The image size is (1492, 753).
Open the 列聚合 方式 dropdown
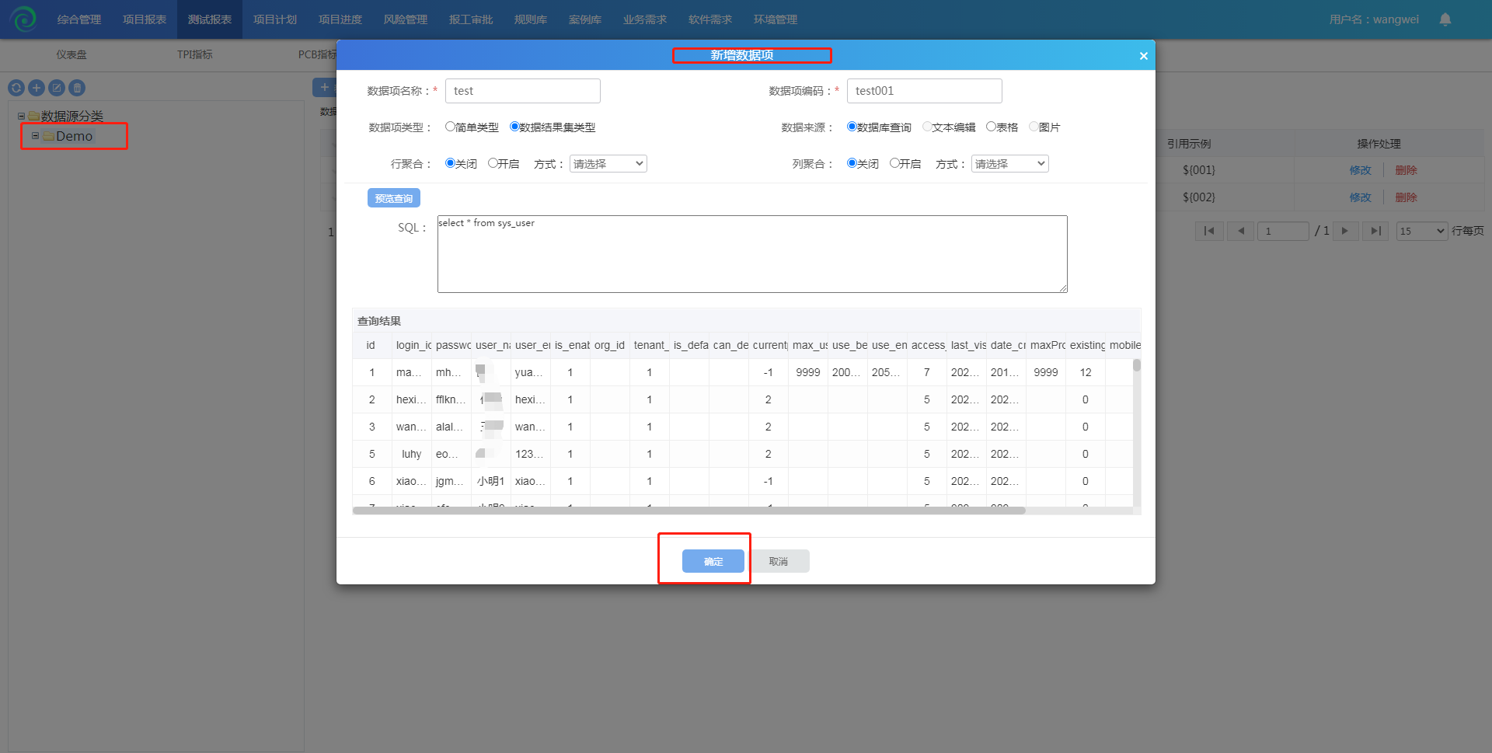pyautogui.click(x=1009, y=164)
